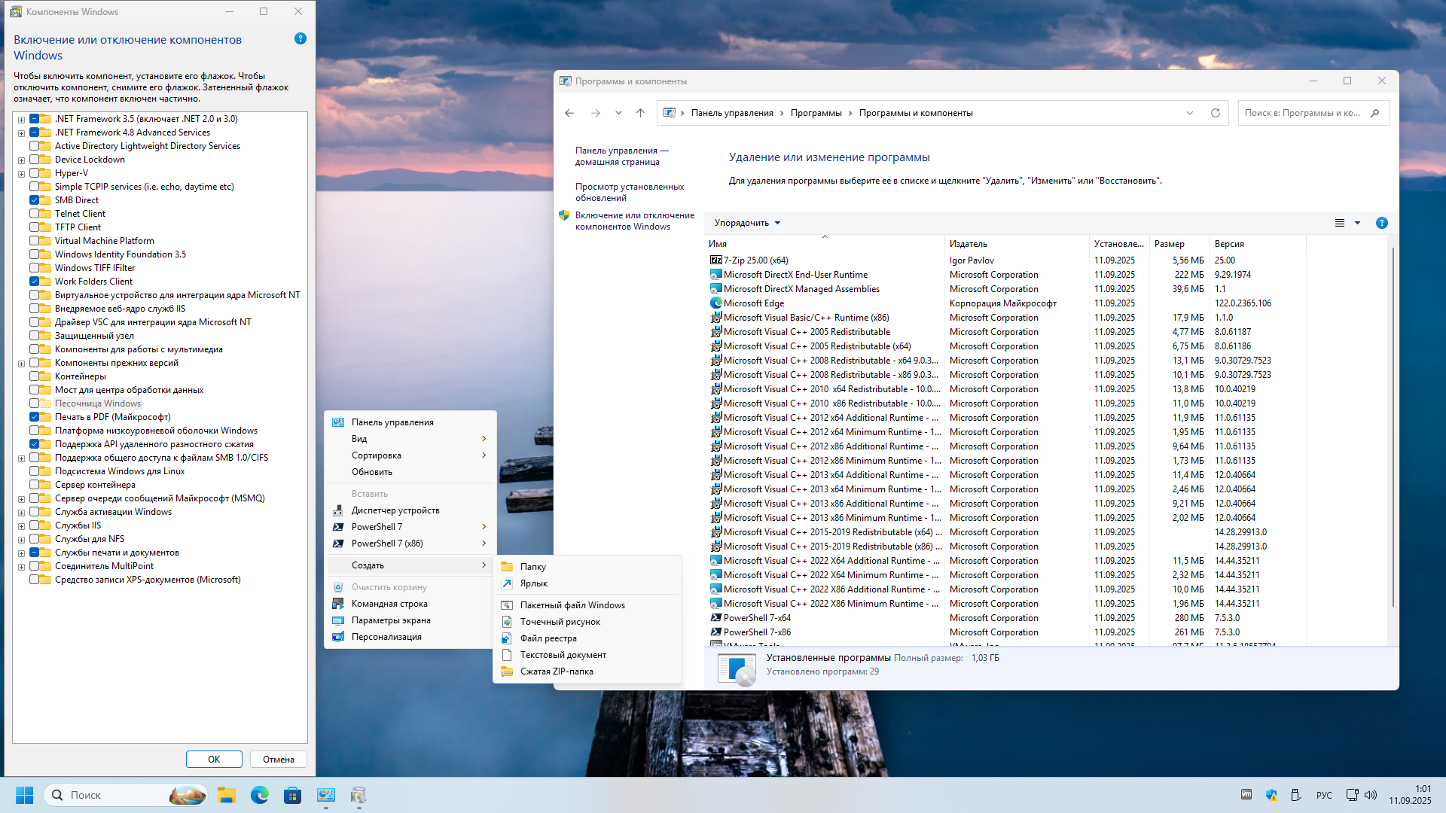Screen dimensions: 1446x813
Task: Check the Virtual Machine Platform checkbox
Action: click(35, 241)
